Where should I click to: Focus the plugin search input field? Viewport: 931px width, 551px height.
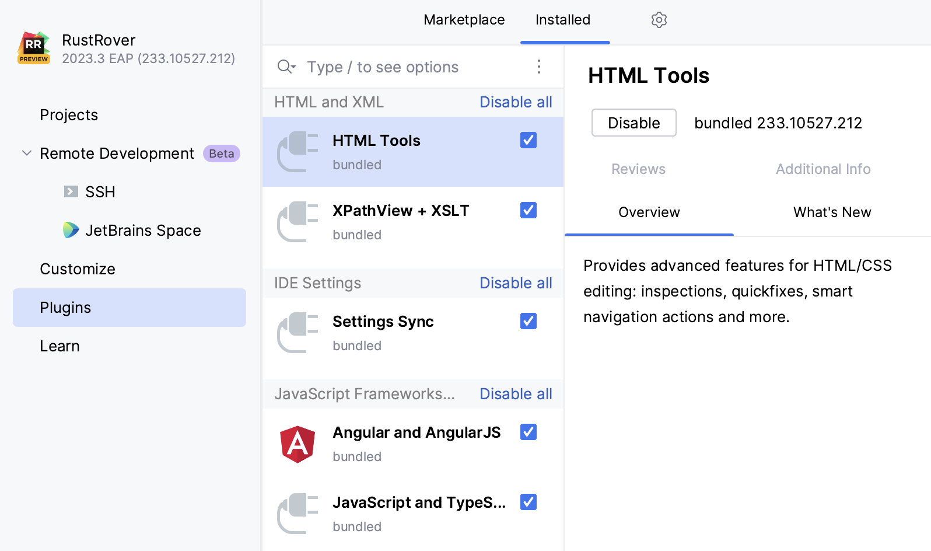click(x=408, y=67)
